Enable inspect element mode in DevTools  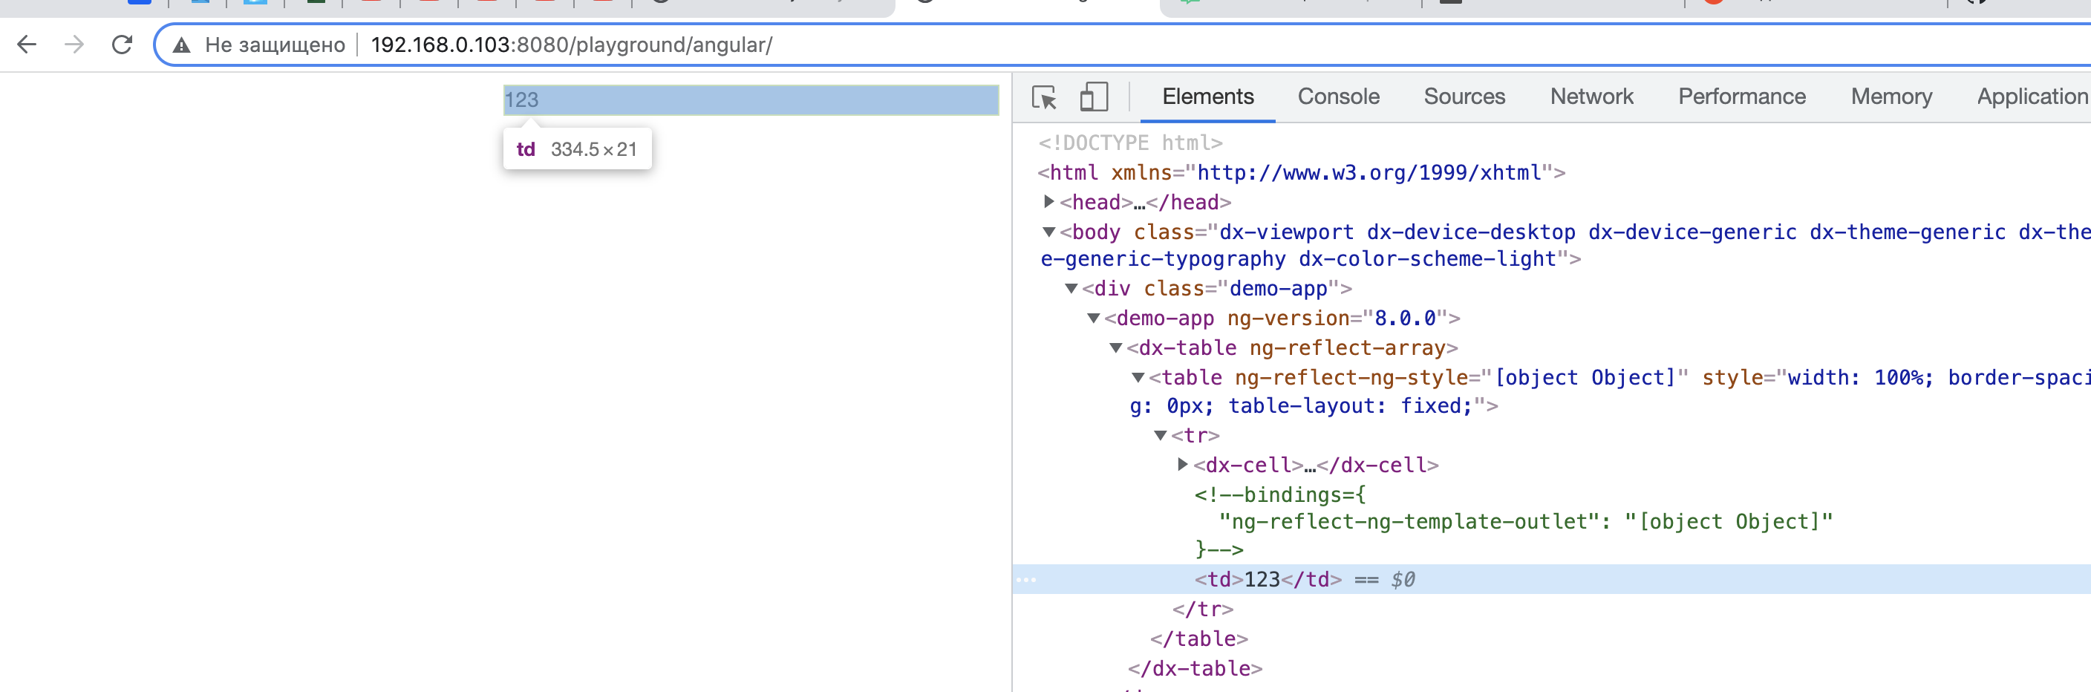click(x=1045, y=97)
